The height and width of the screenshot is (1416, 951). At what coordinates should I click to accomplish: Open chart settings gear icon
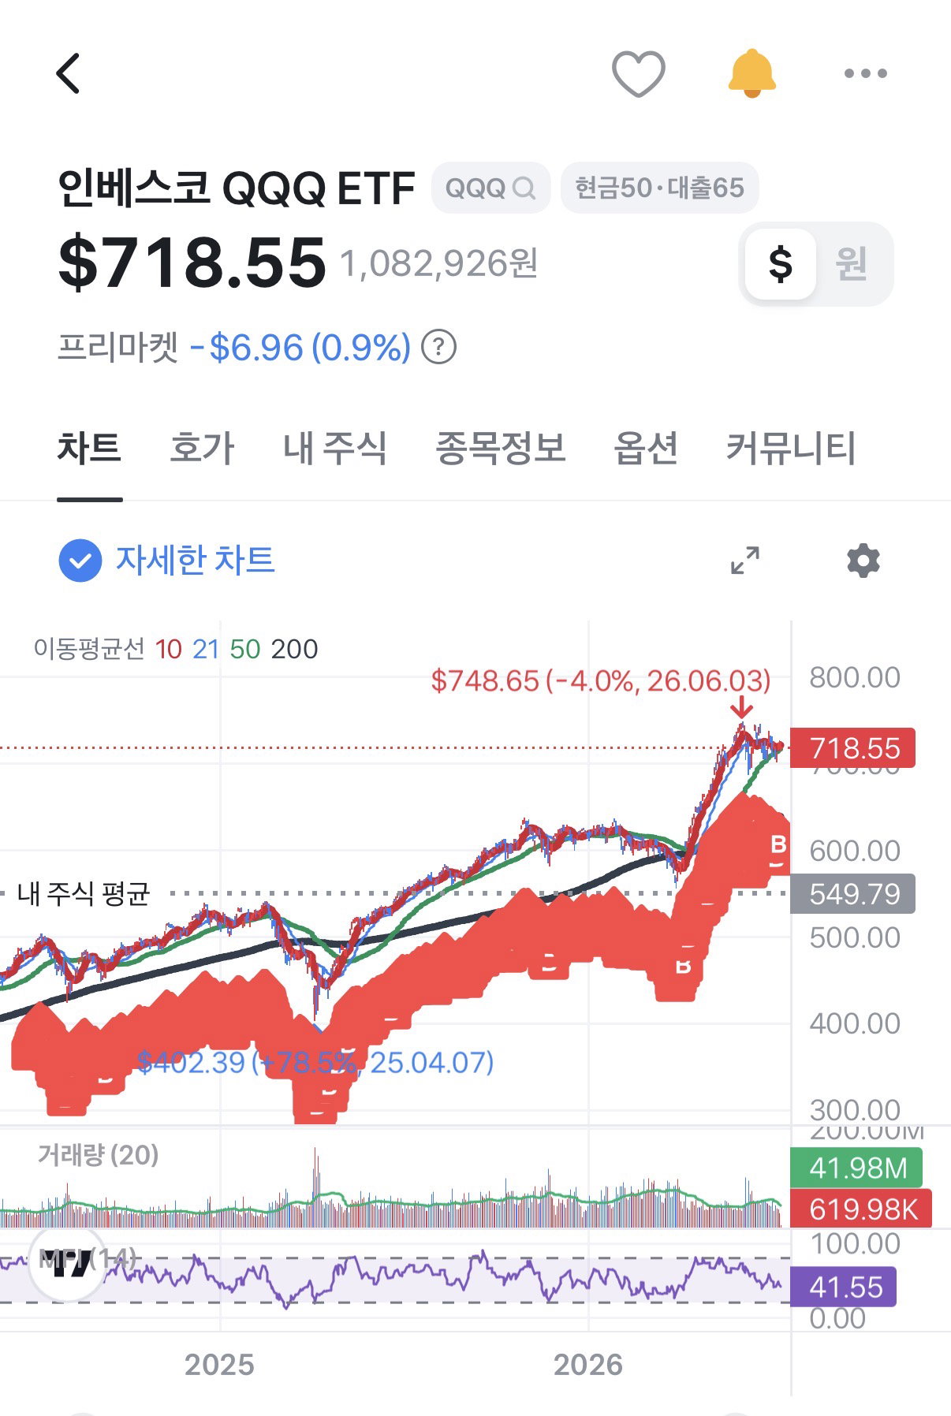tap(863, 561)
